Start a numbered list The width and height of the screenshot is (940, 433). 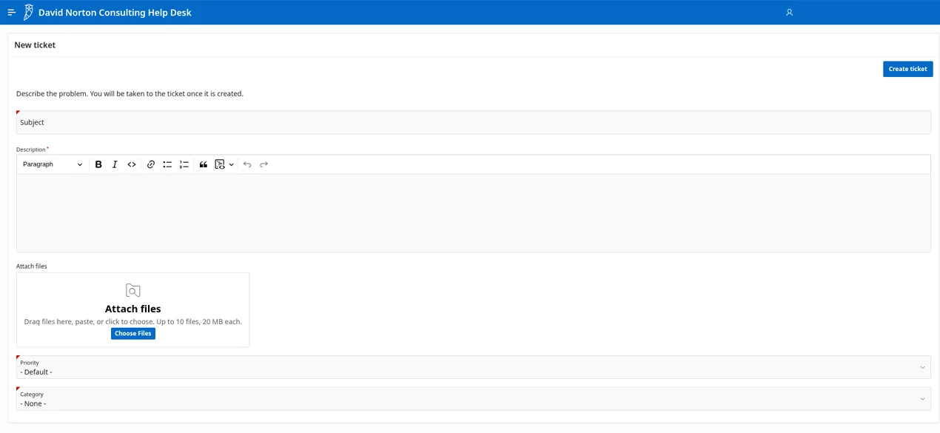point(184,164)
